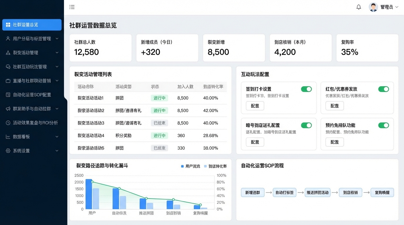Expand the 数据看板 submenu arrow
Viewport: 404px width, 225px height.
coord(57,137)
